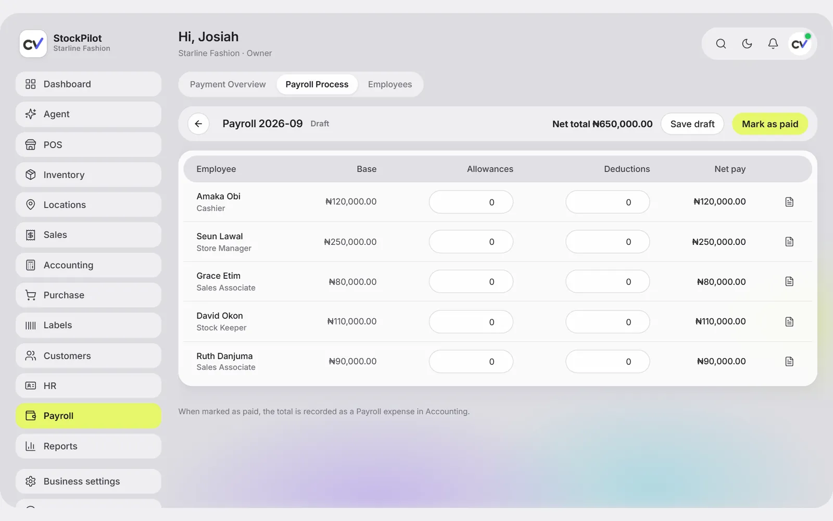View payslip icon for Grace Etim
Image resolution: width=833 pixels, height=521 pixels.
tap(789, 281)
